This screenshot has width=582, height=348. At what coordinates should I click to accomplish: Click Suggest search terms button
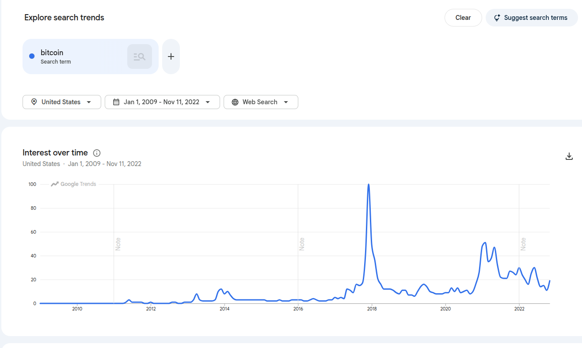[x=532, y=18]
